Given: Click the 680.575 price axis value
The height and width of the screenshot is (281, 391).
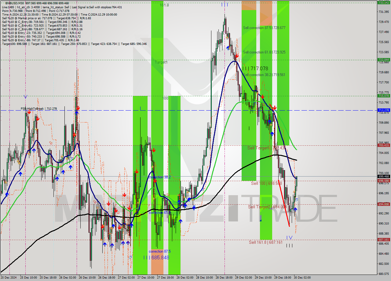Looking at the screenshot, I should [384, 274].
